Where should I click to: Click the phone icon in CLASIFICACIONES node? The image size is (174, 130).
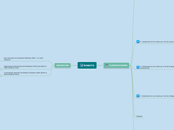point(107,65)
